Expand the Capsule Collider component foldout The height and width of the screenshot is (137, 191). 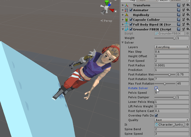(123, 19)
